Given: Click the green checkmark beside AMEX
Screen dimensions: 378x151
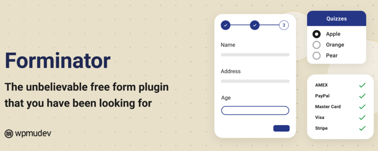Looking at the screenshot, I should [362, 85].
